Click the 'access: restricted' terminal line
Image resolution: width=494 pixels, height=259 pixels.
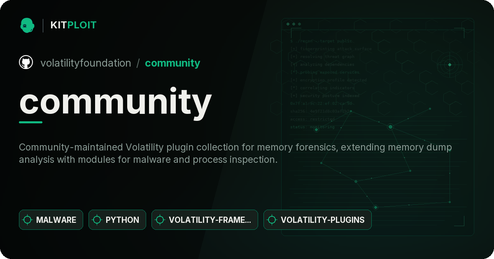(312, 119)
